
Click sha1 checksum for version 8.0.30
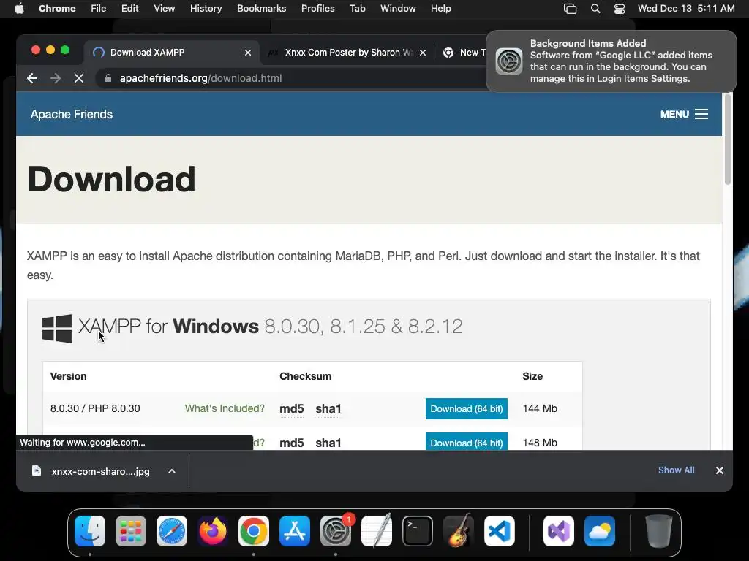[x=328, y=409]
